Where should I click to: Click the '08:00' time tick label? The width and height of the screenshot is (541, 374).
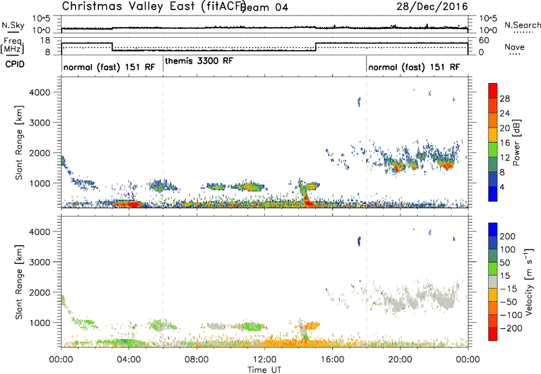tap(197, 360)
